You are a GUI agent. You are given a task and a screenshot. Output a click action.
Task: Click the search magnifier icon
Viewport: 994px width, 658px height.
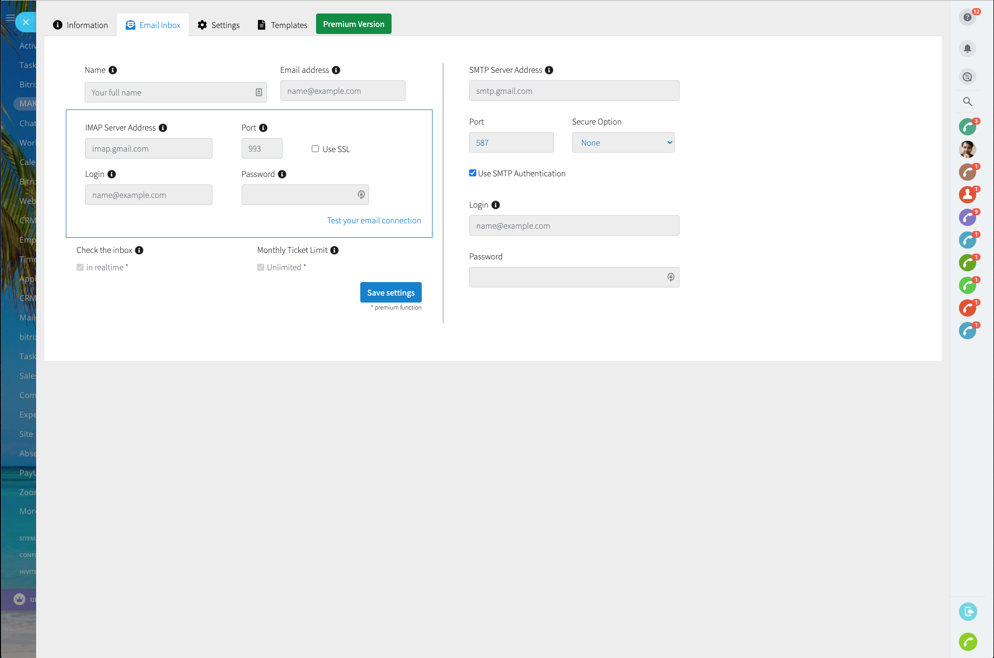click(x=967, y=101)
